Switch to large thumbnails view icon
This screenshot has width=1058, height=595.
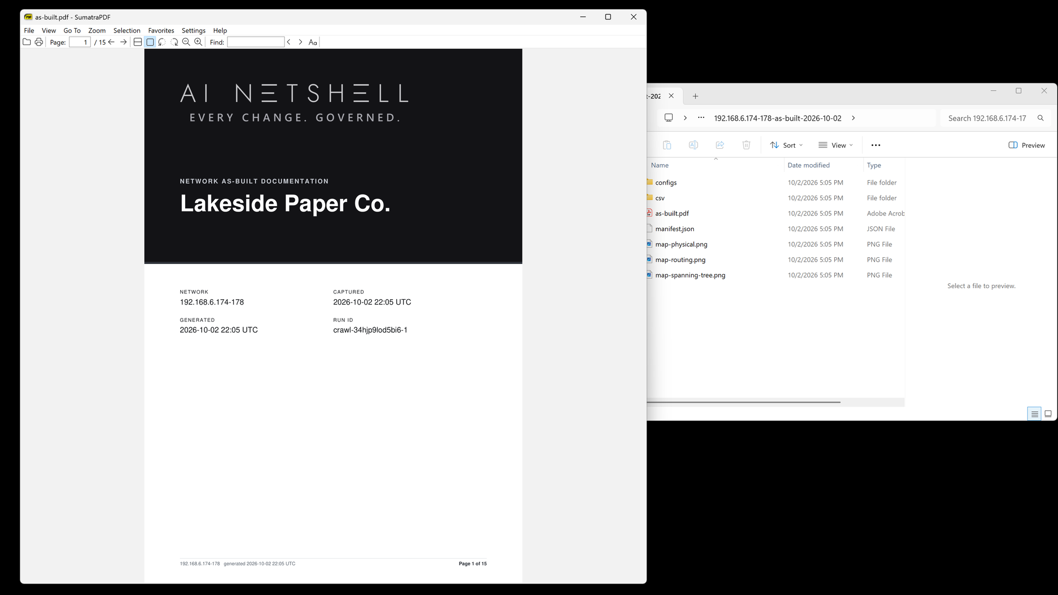pyautogui.click(x=1048, y=414)
